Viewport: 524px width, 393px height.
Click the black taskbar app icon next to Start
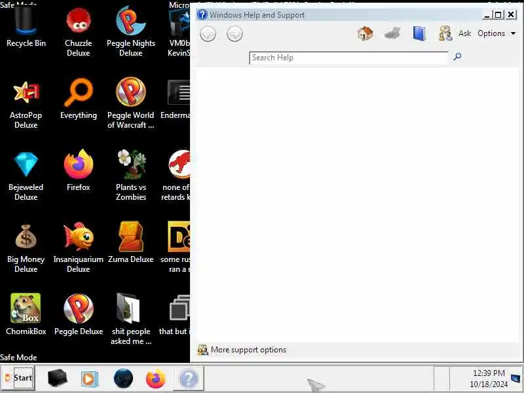click(x=57, y=379)
